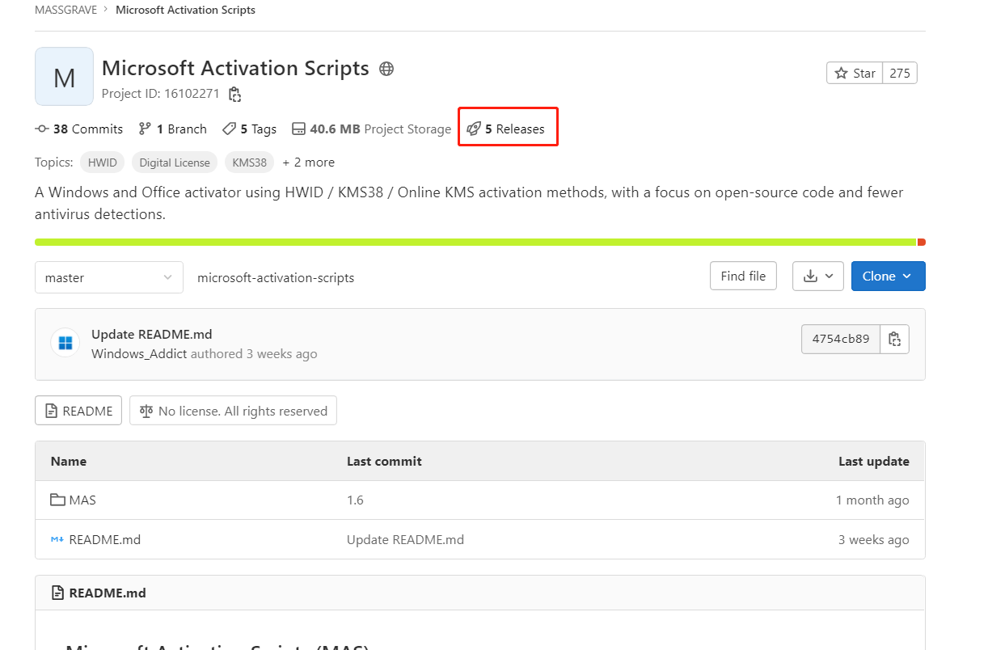The image size is (988, 650).
Task: Click the public visibility globe icon
Action: tap(386, 69)
